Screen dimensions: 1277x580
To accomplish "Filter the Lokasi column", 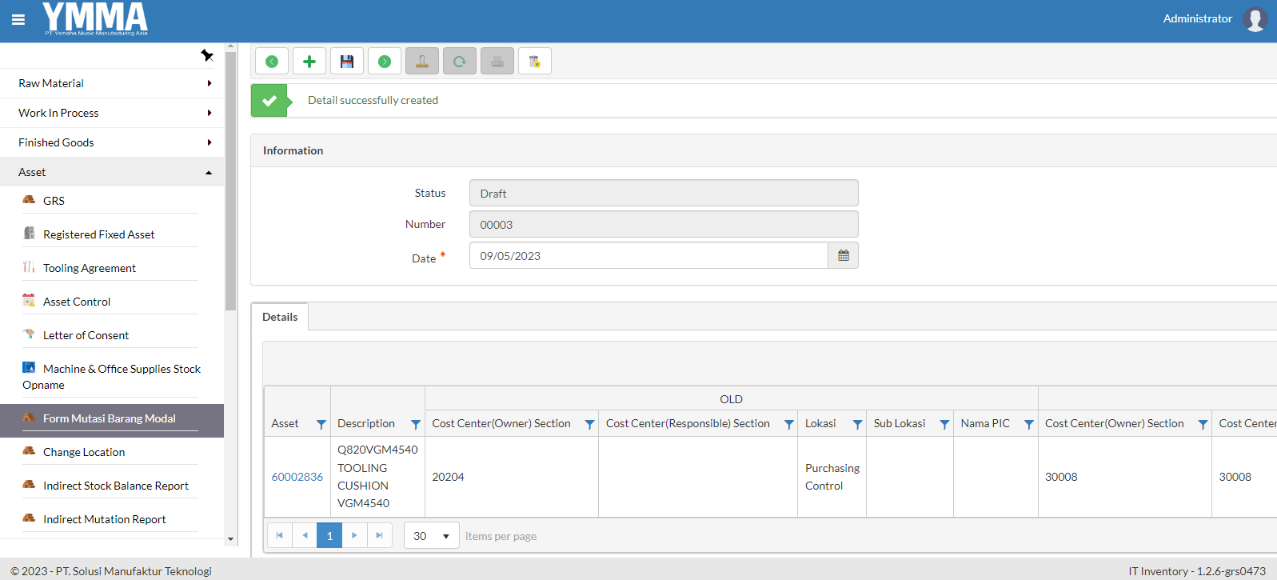I will click(x=856, y=424).
